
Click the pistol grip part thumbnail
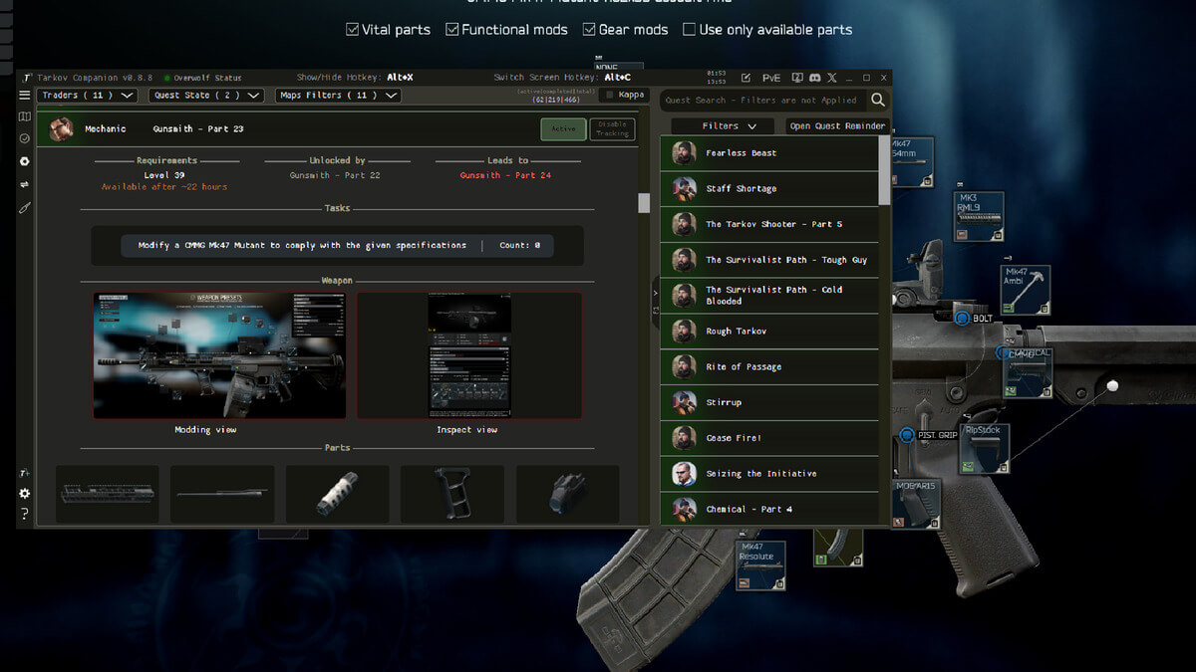452,494
